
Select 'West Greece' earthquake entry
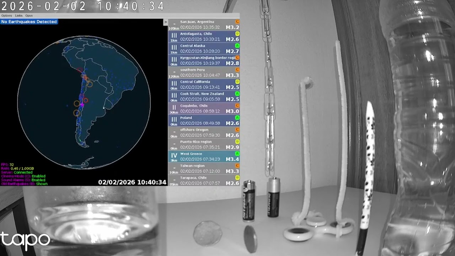[x=204, y=156]
